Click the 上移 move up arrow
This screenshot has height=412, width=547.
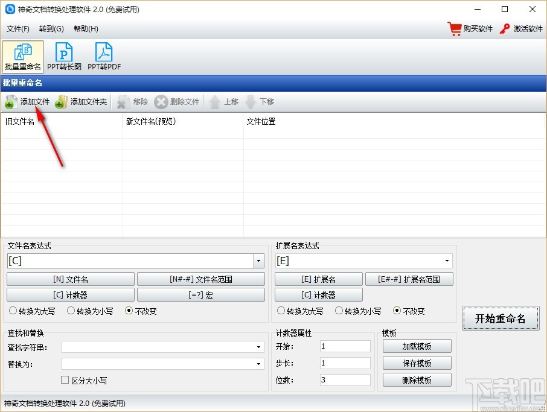214,102
